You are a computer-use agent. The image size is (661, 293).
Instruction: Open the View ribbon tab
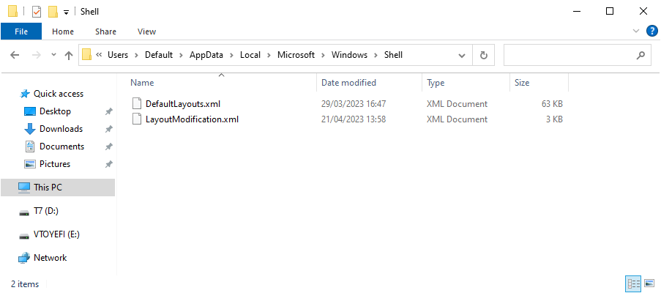[146, 31]
